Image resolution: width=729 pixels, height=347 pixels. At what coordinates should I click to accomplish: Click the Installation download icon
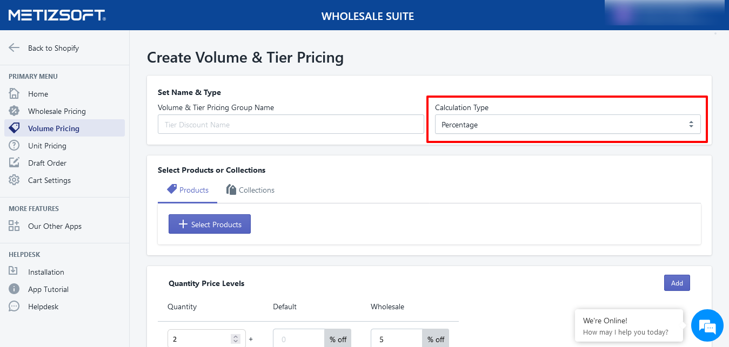pos(14,272)
